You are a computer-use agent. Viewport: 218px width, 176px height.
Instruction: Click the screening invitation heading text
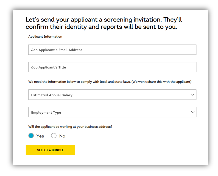104,23
